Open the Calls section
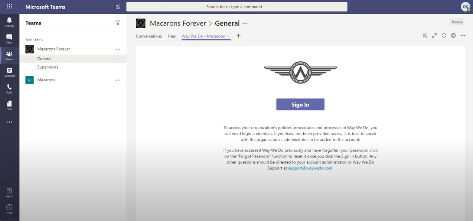The width and height of the screenshot is (473, 221). point(9,89)
